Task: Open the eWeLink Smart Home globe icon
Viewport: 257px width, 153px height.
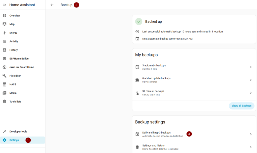Action: coord(5,67)
